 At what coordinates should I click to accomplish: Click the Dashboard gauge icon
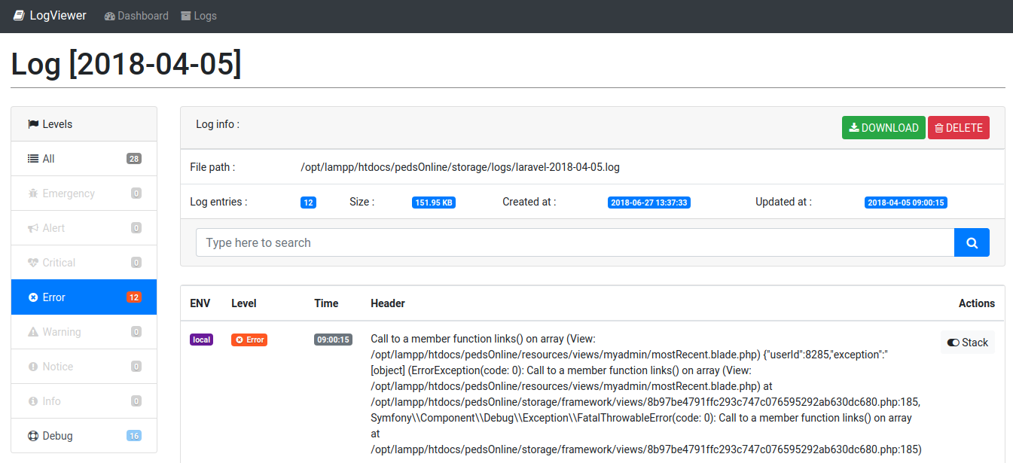(x=110, y=16)
